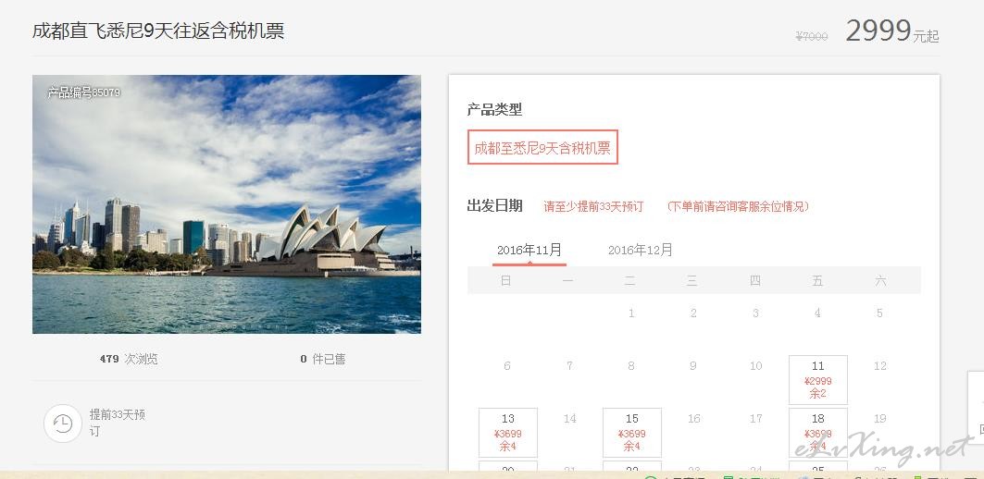Click unavailable date 10 in the calendar
984x479 pixels.
(755, 365)
